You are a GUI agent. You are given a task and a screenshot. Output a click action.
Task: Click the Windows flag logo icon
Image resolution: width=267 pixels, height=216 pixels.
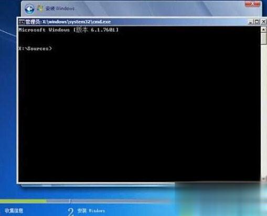pyautogui.click(x=40, y=8)
